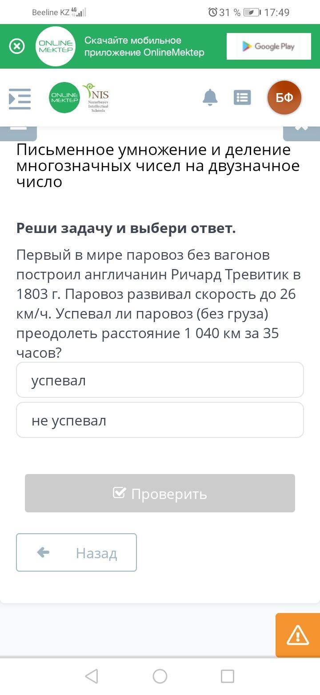The width and height of the screenshot is (320, 695).
Task: Open the side navigation menu icon
Action: (20, 98)
